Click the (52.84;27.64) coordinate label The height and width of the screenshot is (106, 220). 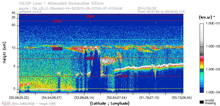[117, 97]
